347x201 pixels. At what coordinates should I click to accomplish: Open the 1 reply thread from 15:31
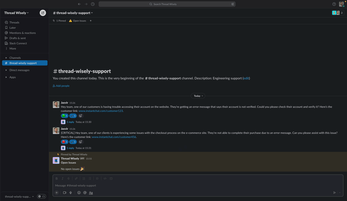70,148
